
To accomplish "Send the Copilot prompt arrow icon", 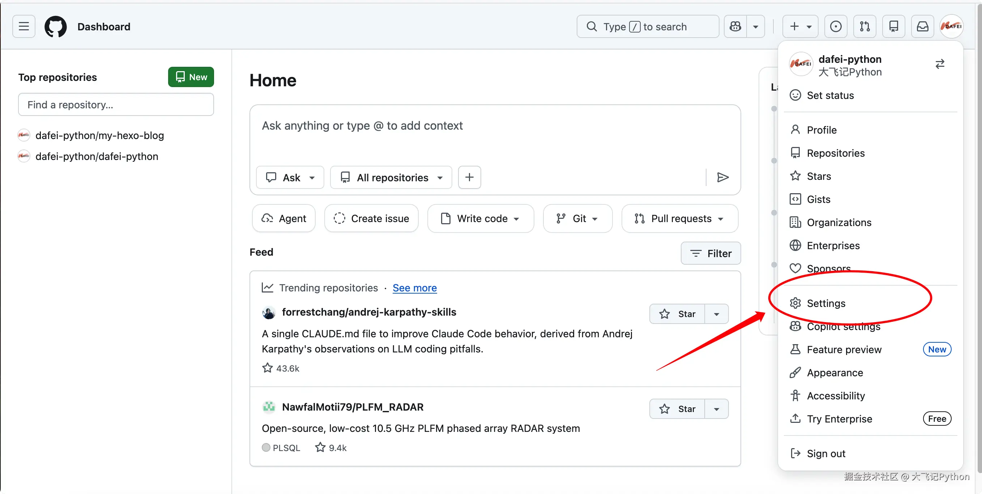I will pyautogui.click(x=722, y=177).
